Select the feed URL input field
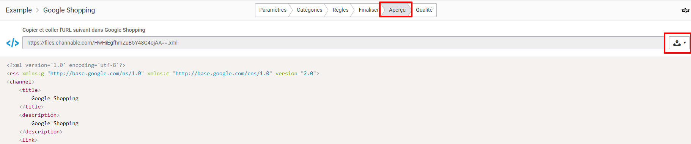Screen dimensions: 691x144 [x=343, y=43]
